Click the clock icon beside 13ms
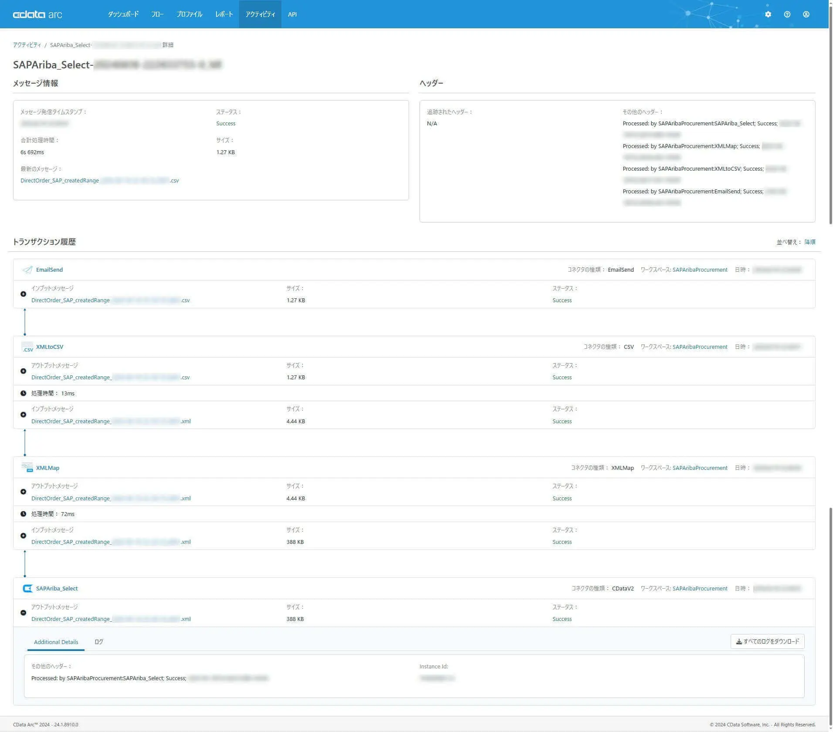Viewport: 833px width, 732px height. coord(23,393)
